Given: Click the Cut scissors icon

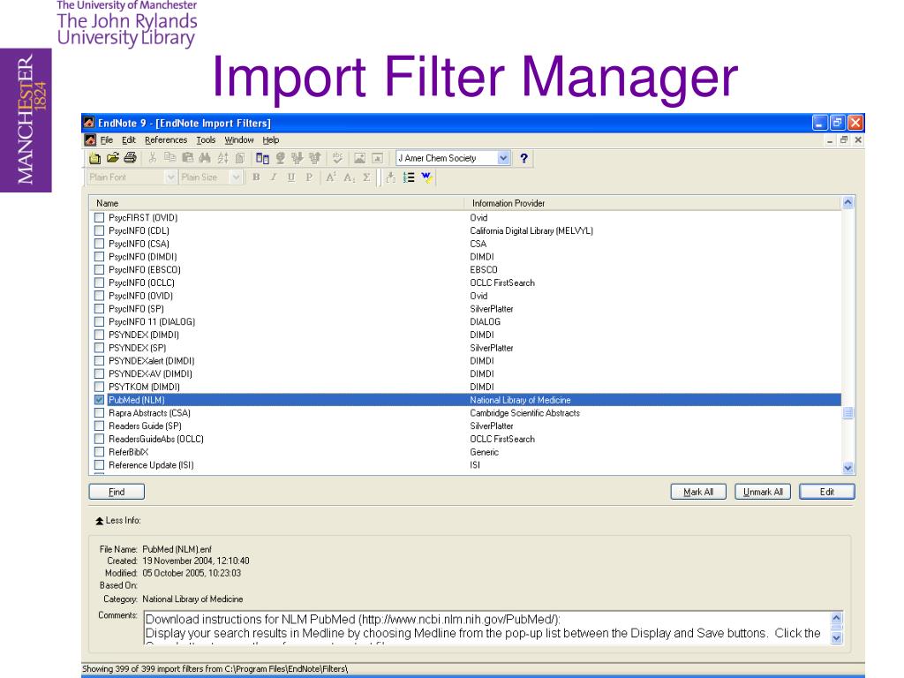Looking at the screenshot, I should 153,158.
